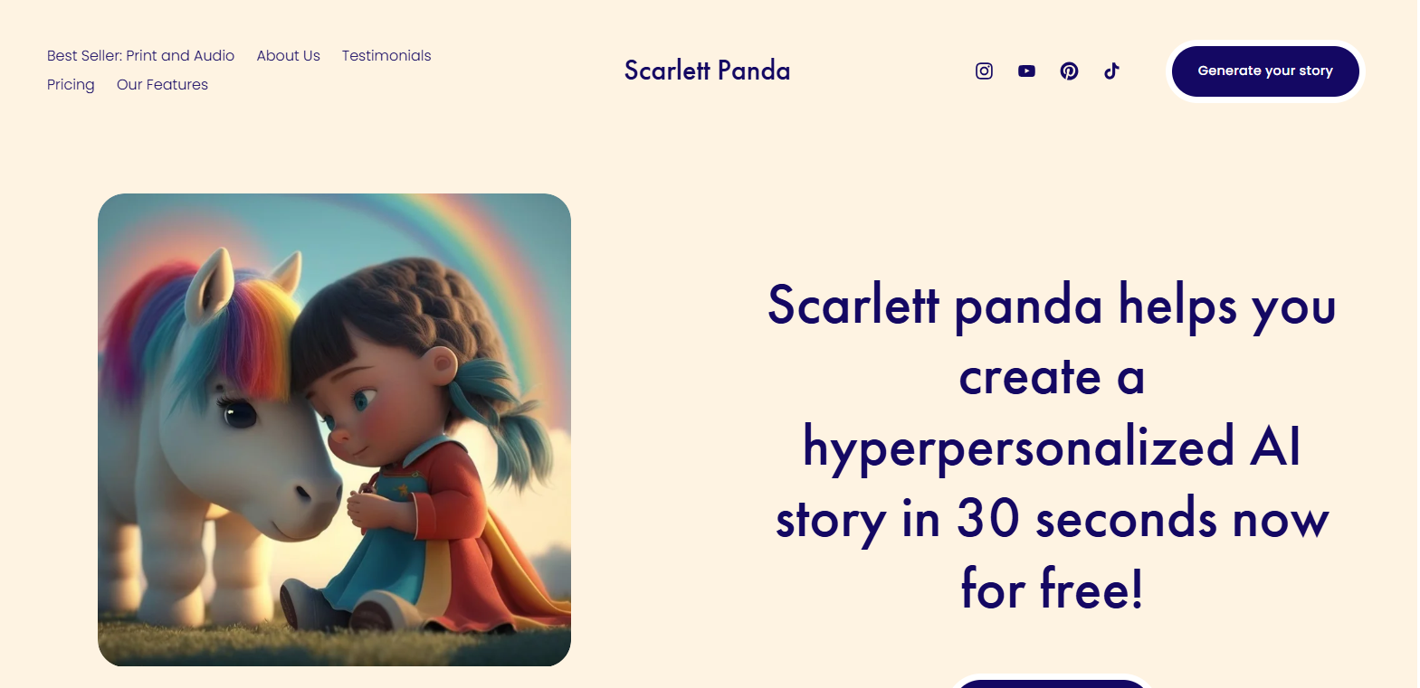Click the girl and unicorn hero image
1420x688 pixels.
[334, 429]
